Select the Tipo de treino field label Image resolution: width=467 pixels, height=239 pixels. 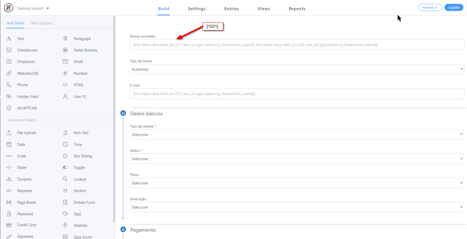[141, 61]
